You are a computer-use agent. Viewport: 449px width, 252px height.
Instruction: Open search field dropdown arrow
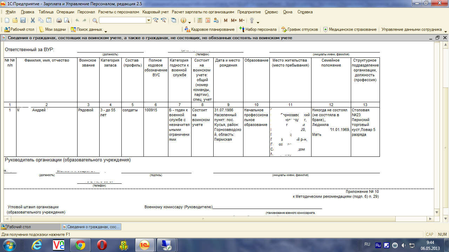tap(149, 20)
